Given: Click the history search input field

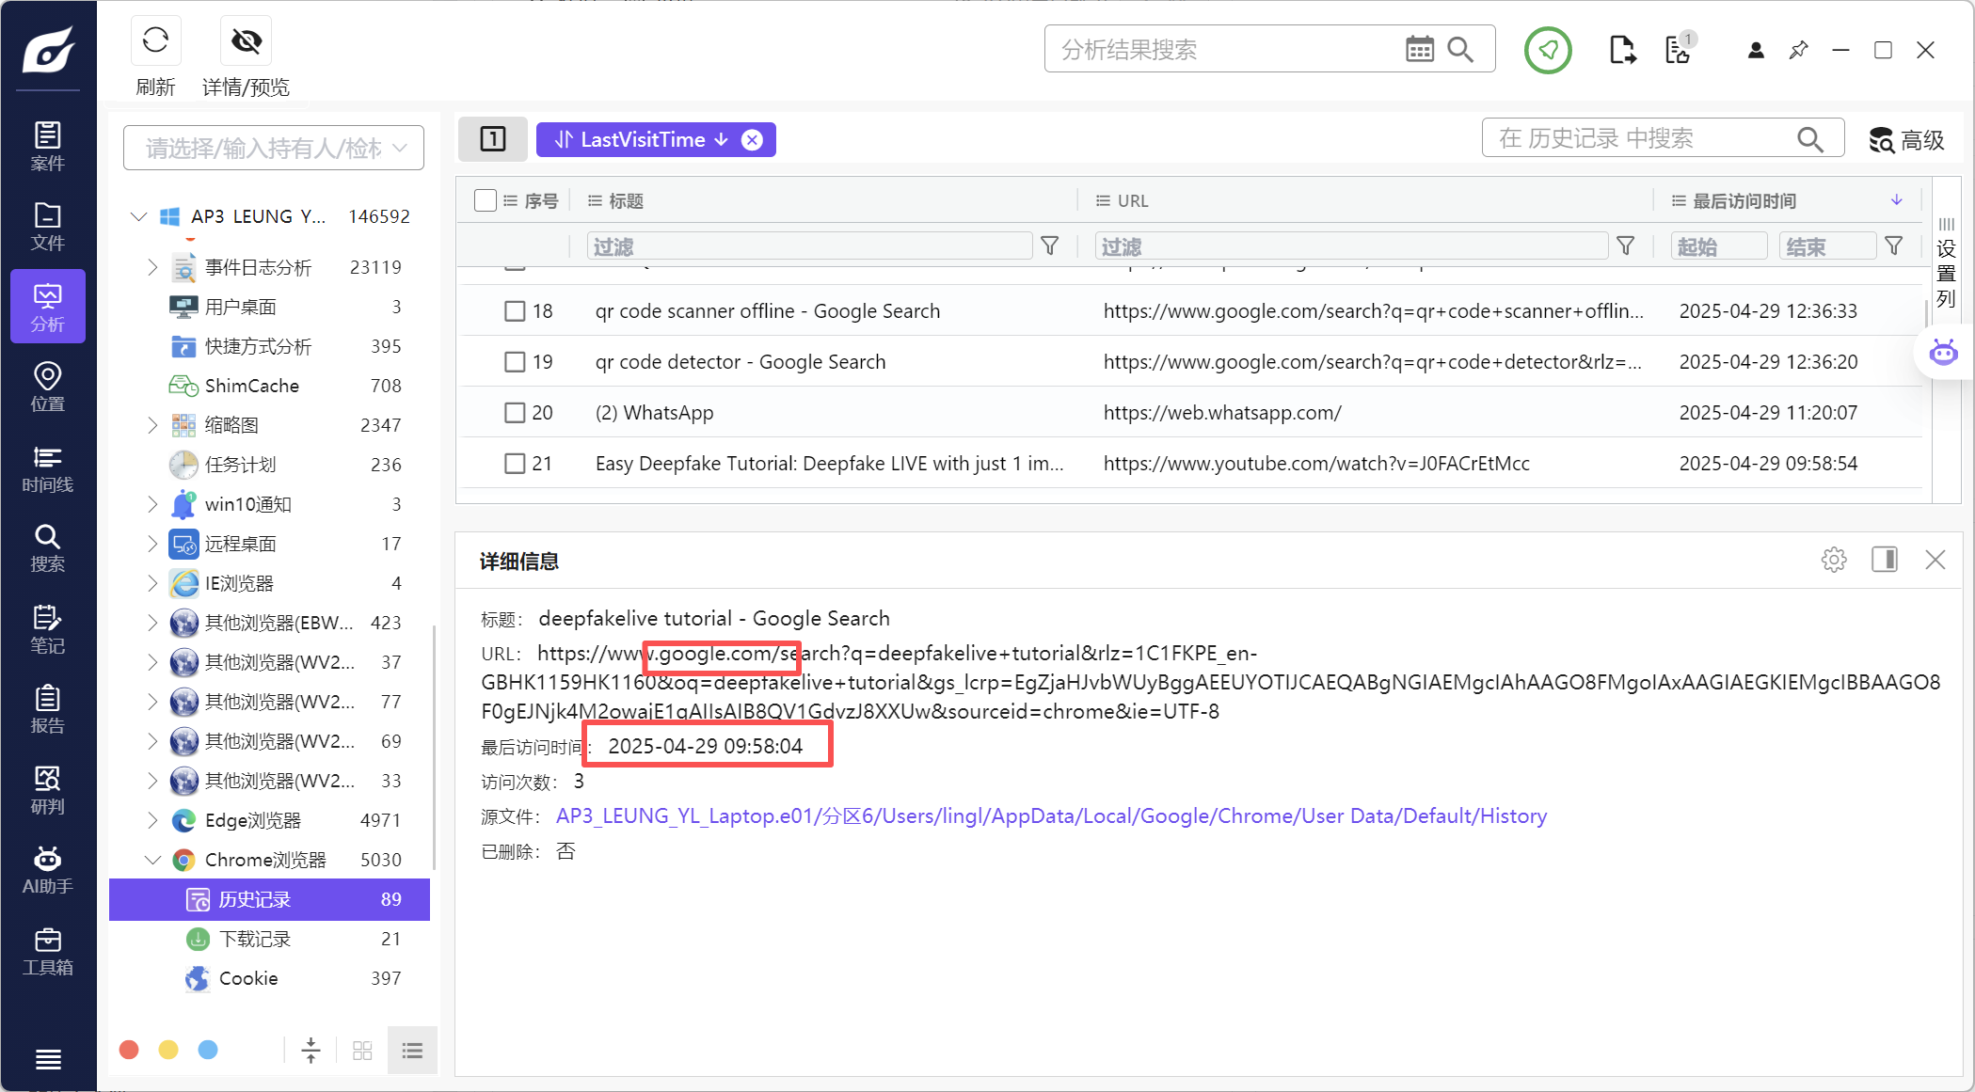Looking at the screenshot, I should click(1641, 139).
